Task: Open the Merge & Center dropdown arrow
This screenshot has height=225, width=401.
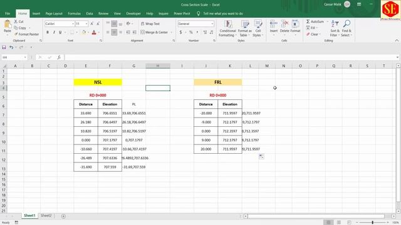Action: [172, 32]
